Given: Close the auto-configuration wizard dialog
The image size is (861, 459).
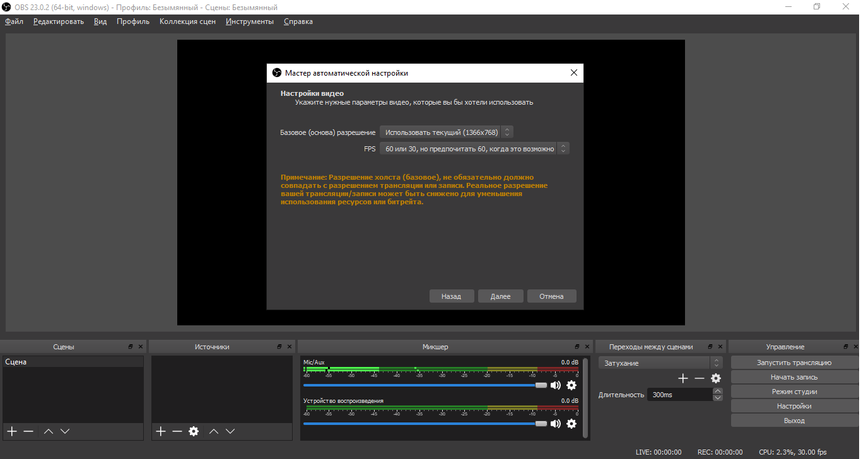Looking at the screenshot, I should (x=574, y=73).
